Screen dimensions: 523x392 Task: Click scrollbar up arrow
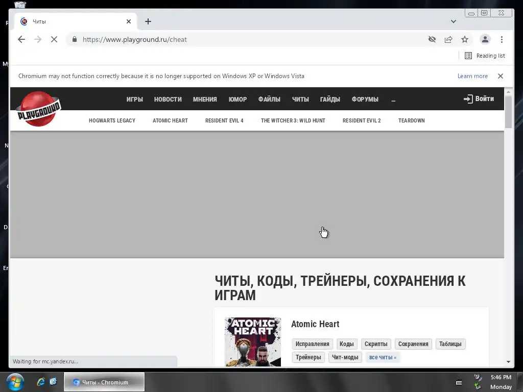[508, 92]
